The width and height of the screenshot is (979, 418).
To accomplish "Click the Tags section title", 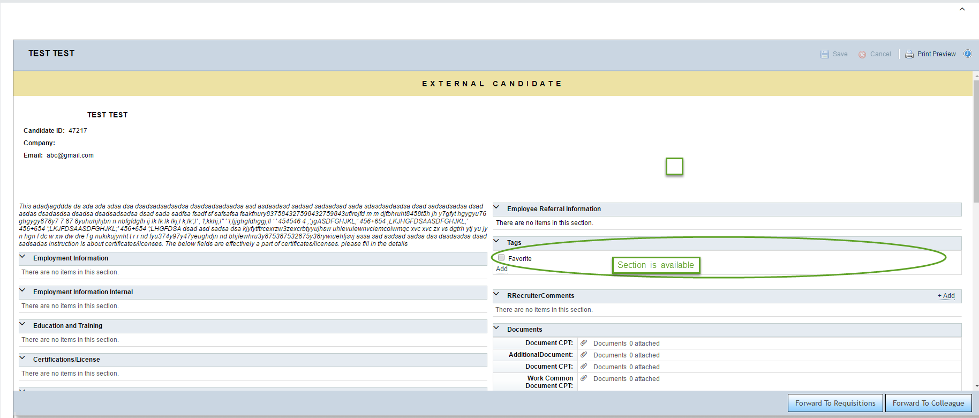I will (514, 243).
